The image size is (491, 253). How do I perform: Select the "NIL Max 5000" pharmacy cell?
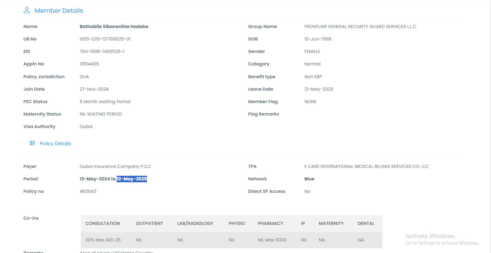pyautogui.click(x=272, y=240)
